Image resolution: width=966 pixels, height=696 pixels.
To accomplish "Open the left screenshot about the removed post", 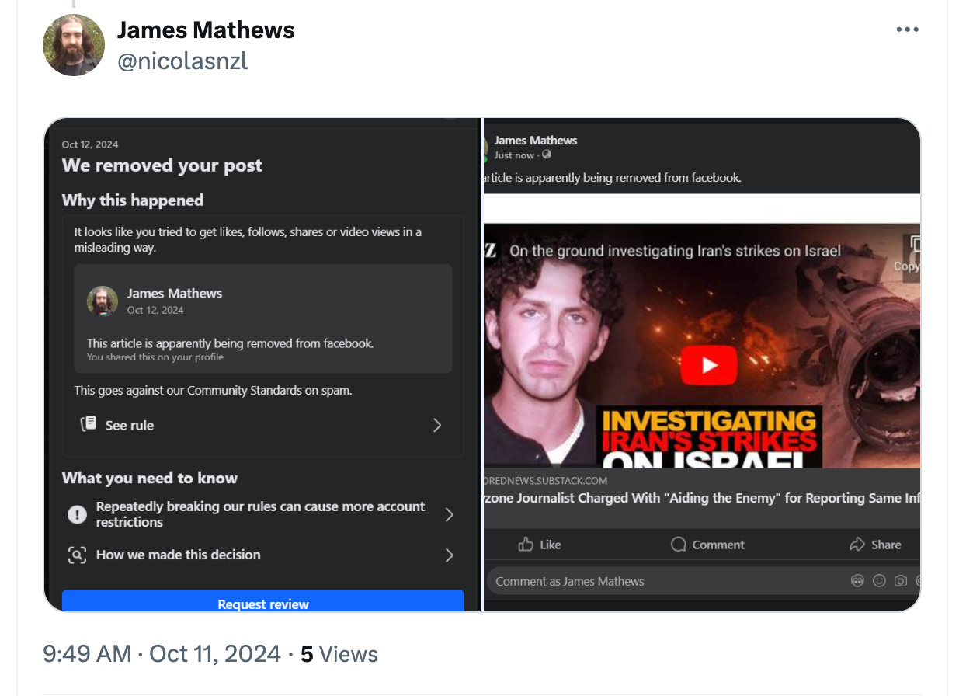I will [x=262, y=364].
